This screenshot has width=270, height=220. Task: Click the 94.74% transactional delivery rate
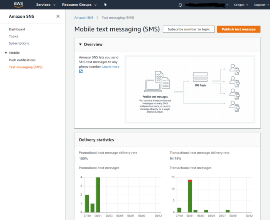(175, 159)
